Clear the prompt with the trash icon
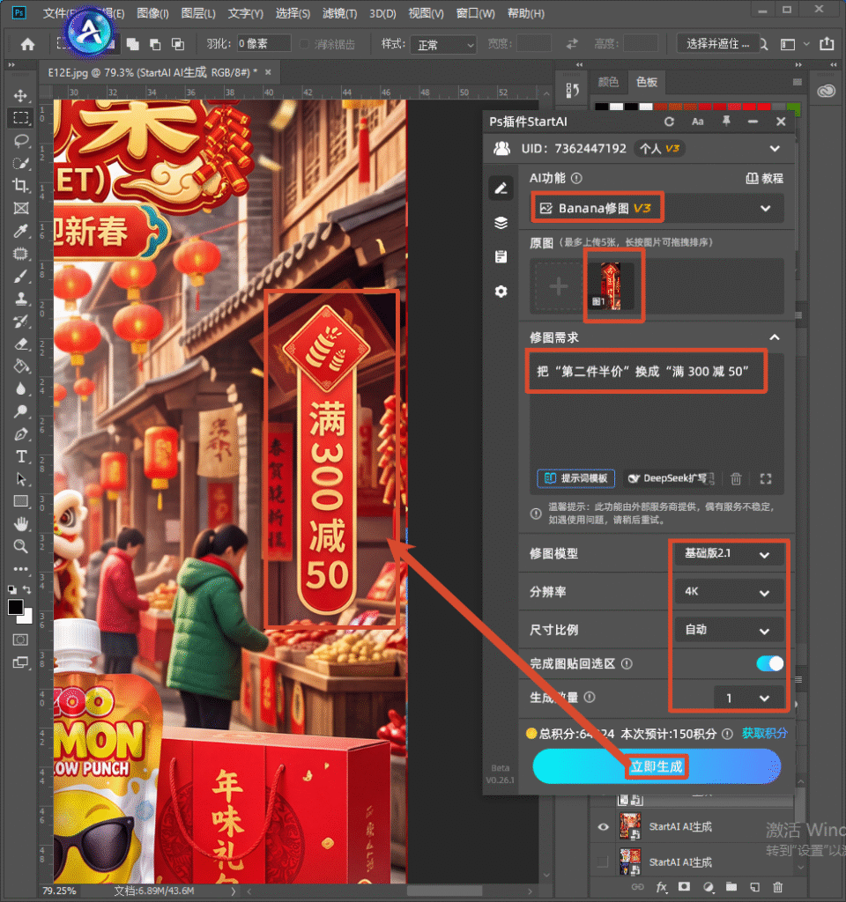The height and width of the screenshot is (902, 846). pyautogui.click(x=736, y=478)
